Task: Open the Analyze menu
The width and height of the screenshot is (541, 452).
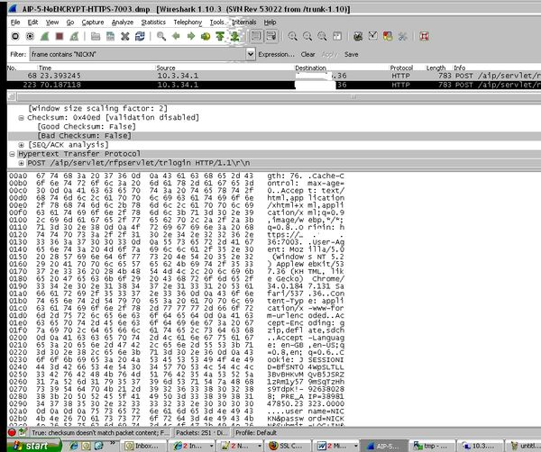Action: (x=123, y=22)
